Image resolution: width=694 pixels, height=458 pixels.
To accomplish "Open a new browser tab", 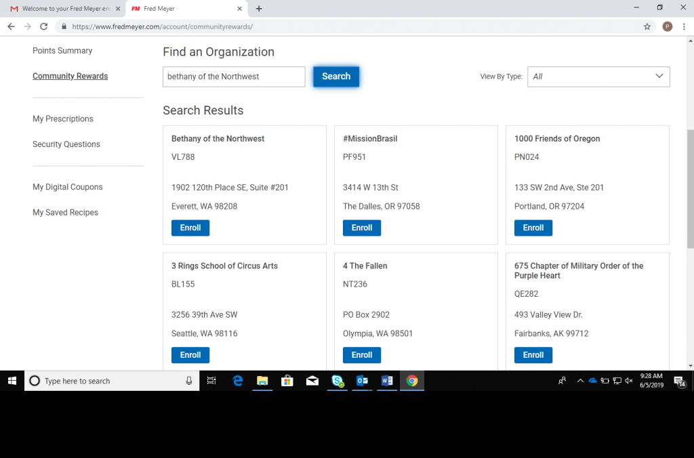I will click(259, 9).
